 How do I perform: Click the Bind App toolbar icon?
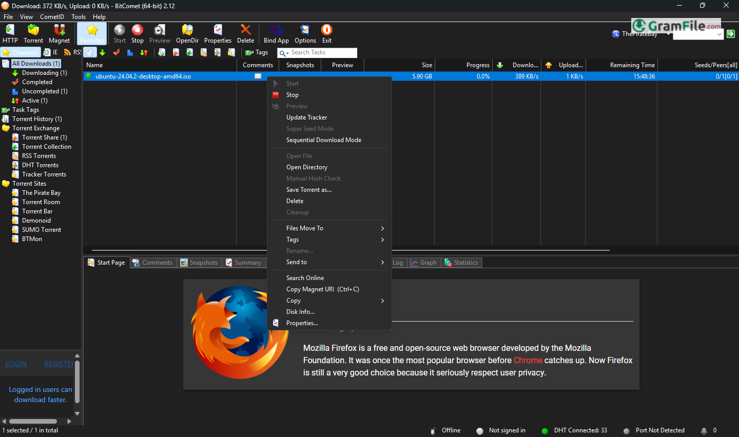tap(276, 34)
